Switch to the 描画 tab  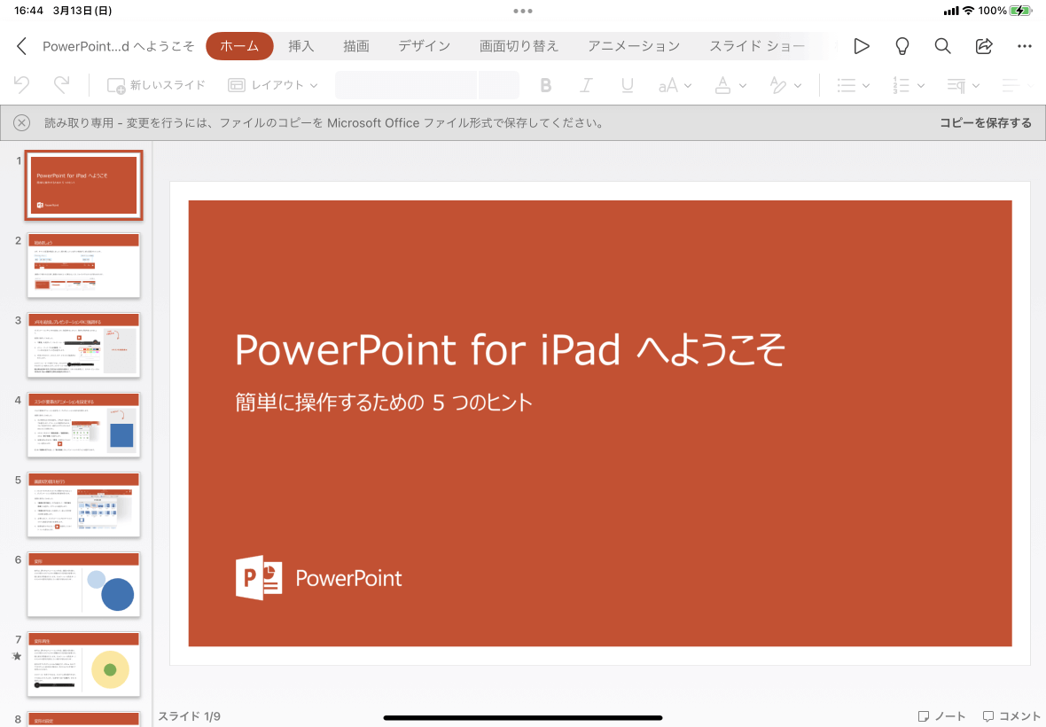click(356, 46)
